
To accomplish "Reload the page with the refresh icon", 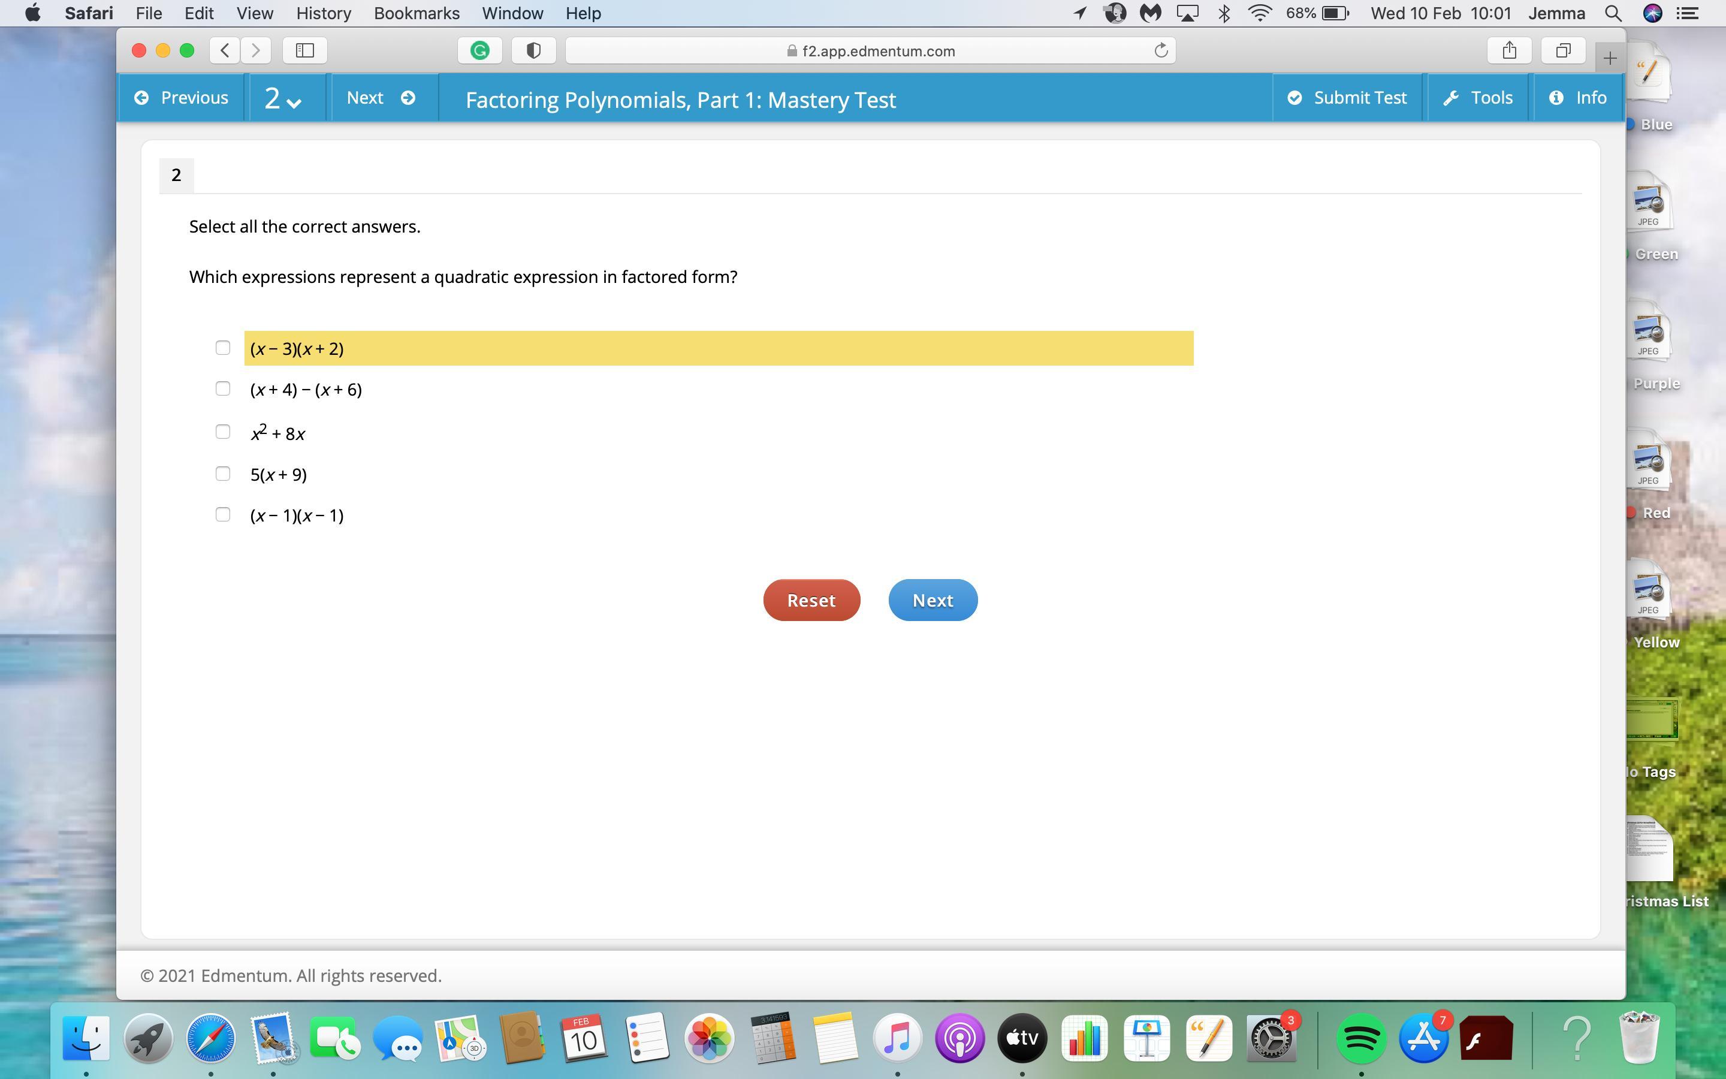I will click(1160, 51).
